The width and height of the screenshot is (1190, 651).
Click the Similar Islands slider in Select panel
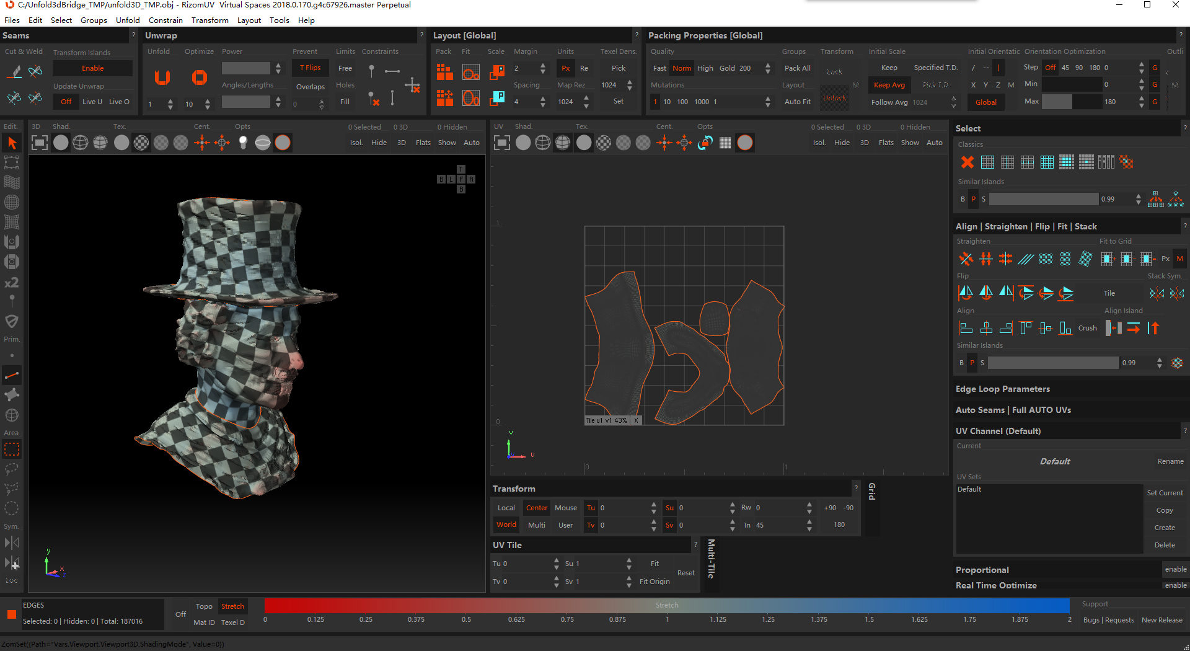click(1044, 199)
